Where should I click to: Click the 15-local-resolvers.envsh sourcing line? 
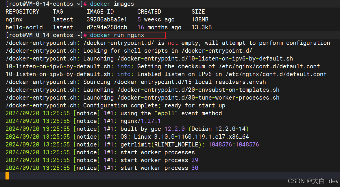point(136,82)
